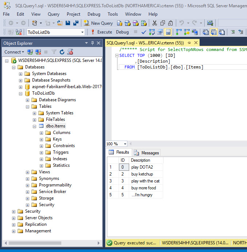The image size is (247, 252).
Task: Click the Debug button
Action: pyautogui.click(x=122, y=32)
